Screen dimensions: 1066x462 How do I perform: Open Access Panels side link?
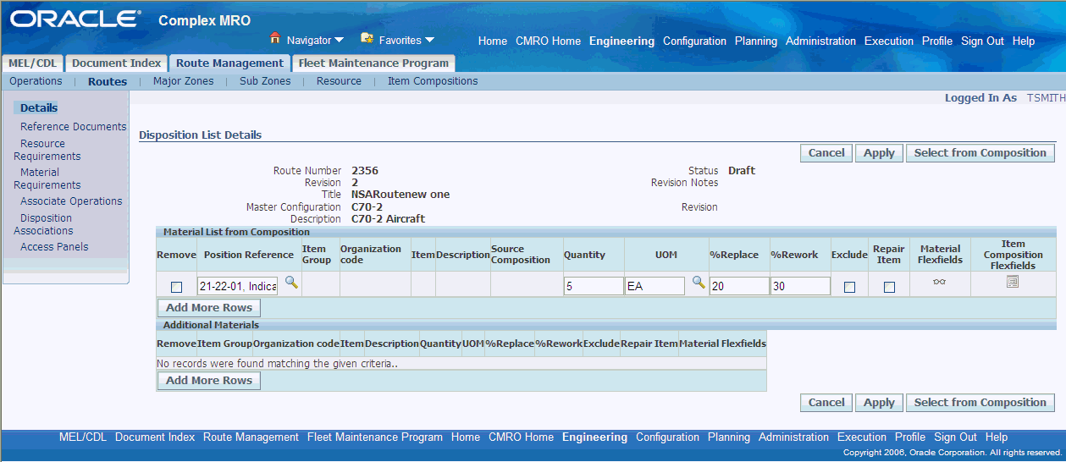[x=54, y=246]
